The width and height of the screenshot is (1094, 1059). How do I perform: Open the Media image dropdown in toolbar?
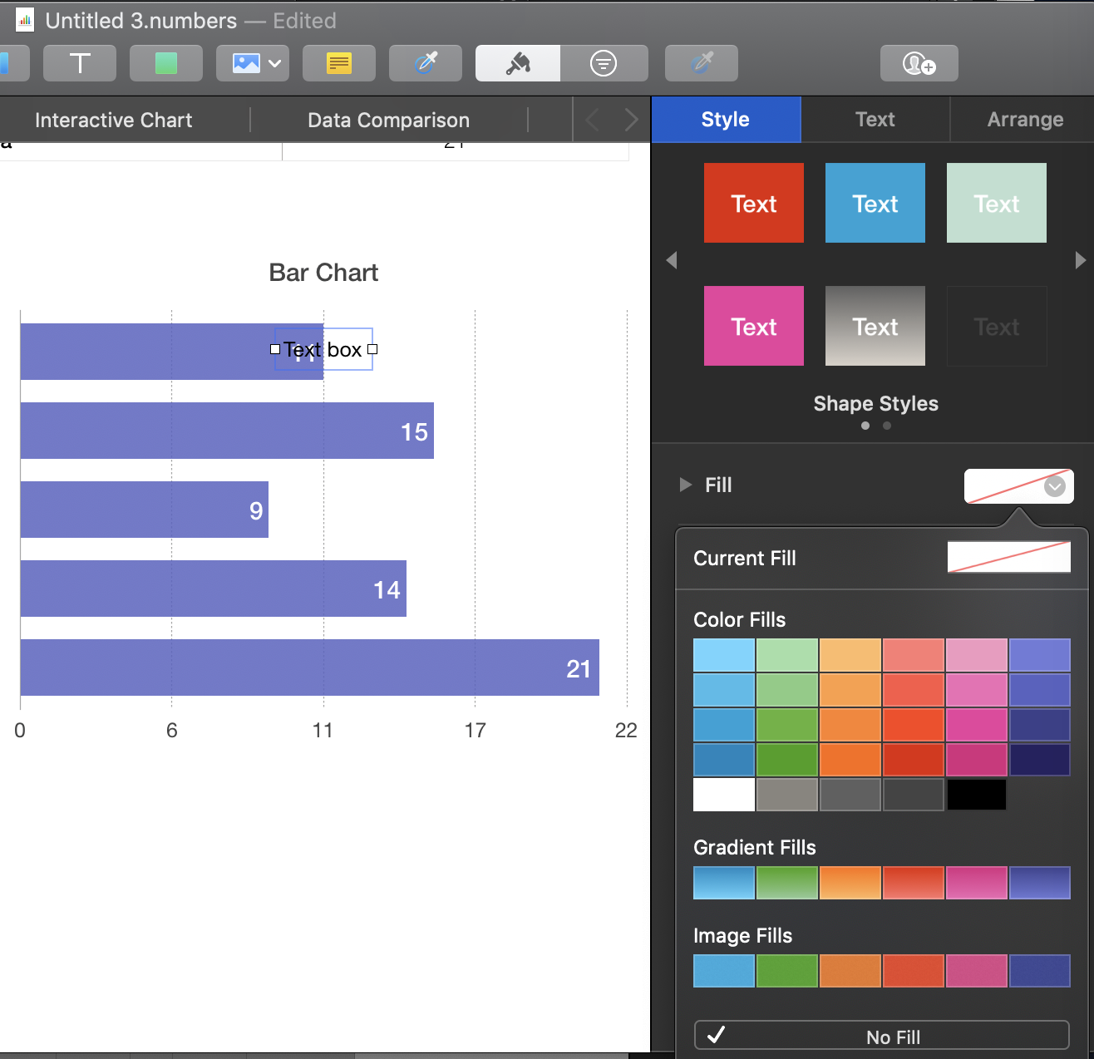(x=253, y=63)
